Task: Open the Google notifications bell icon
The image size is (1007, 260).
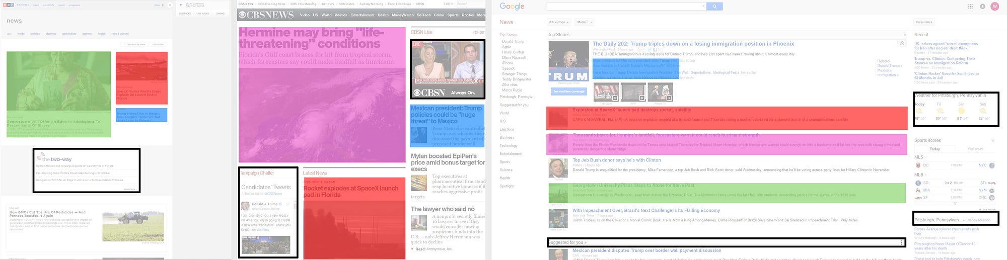Action: tap(982, 6)
